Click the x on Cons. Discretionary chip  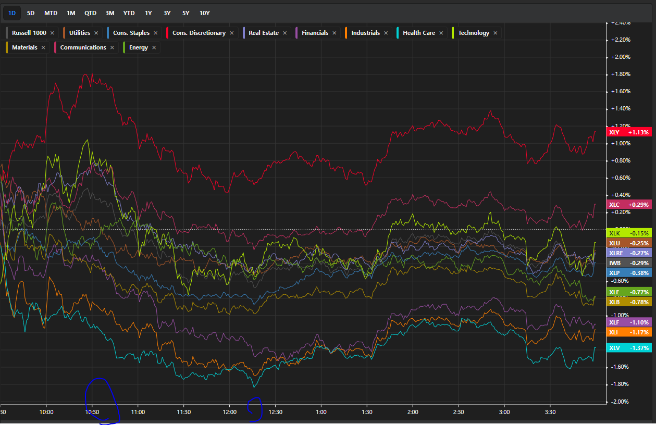231,33
